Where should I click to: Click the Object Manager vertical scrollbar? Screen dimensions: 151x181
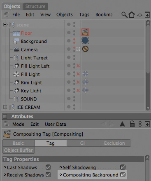[148, 65]
